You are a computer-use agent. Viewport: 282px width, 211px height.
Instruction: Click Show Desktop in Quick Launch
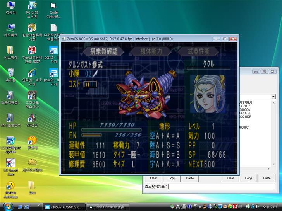(20, 207)
